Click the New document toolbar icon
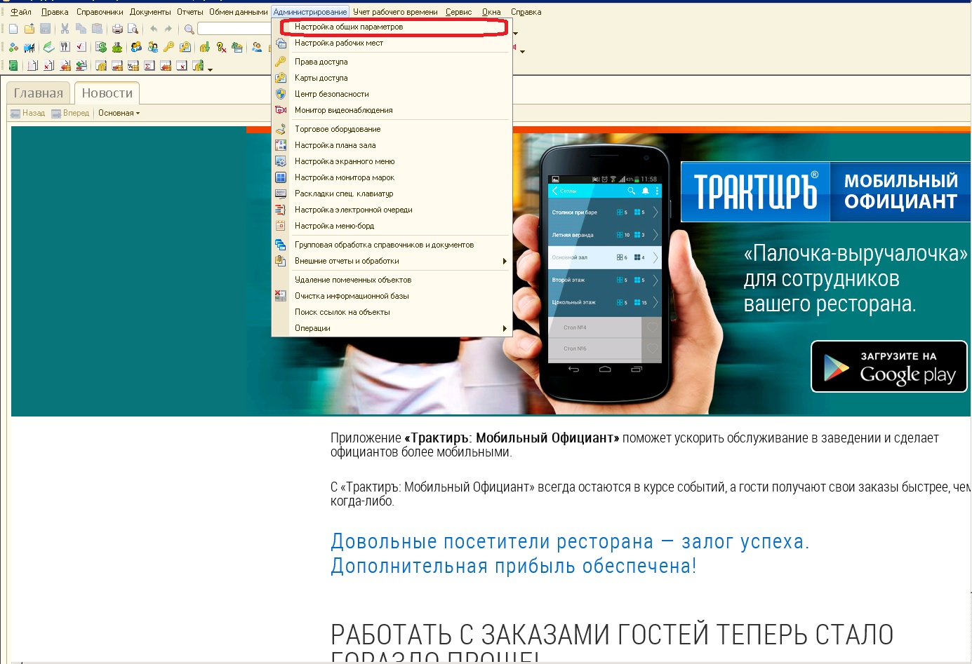972x664 pixels. click(x=13, y=29)
